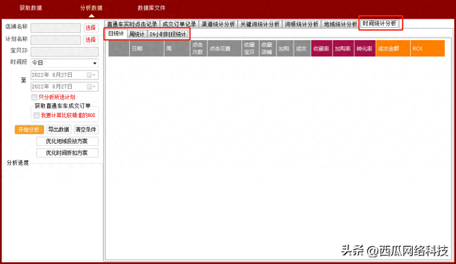
Task: Click the 宝贝ID input field
Action: [x=64, y=52]
